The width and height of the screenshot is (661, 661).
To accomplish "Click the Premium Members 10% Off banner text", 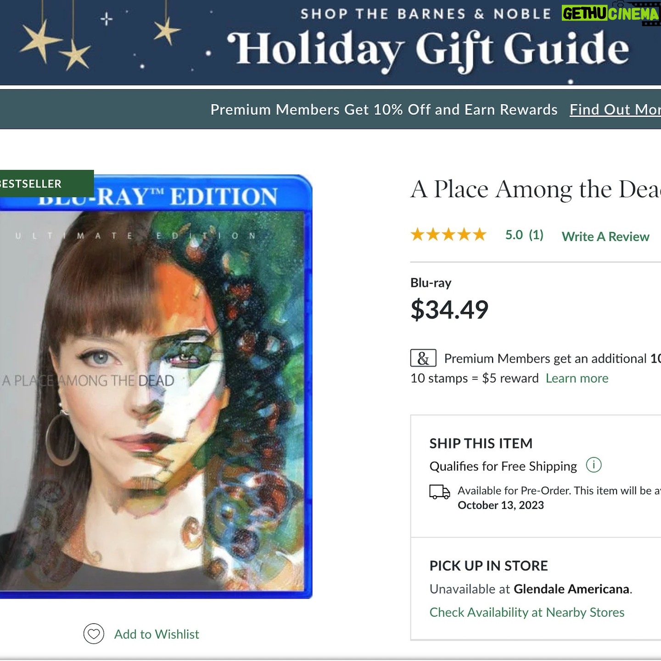I will click(383, 110).
